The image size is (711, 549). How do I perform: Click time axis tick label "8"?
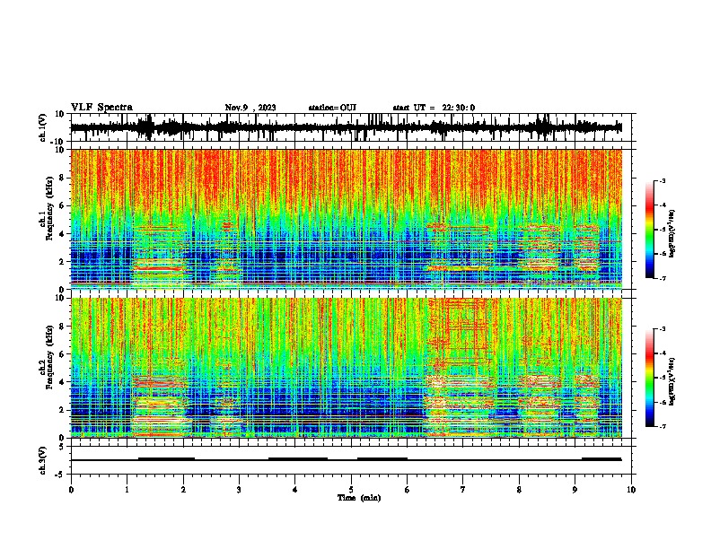[x=519, y=490]
